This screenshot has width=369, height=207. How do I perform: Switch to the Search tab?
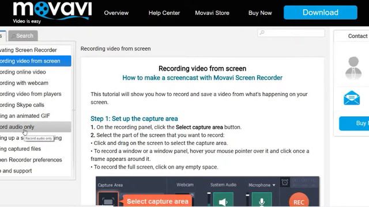tap(23, 36)
